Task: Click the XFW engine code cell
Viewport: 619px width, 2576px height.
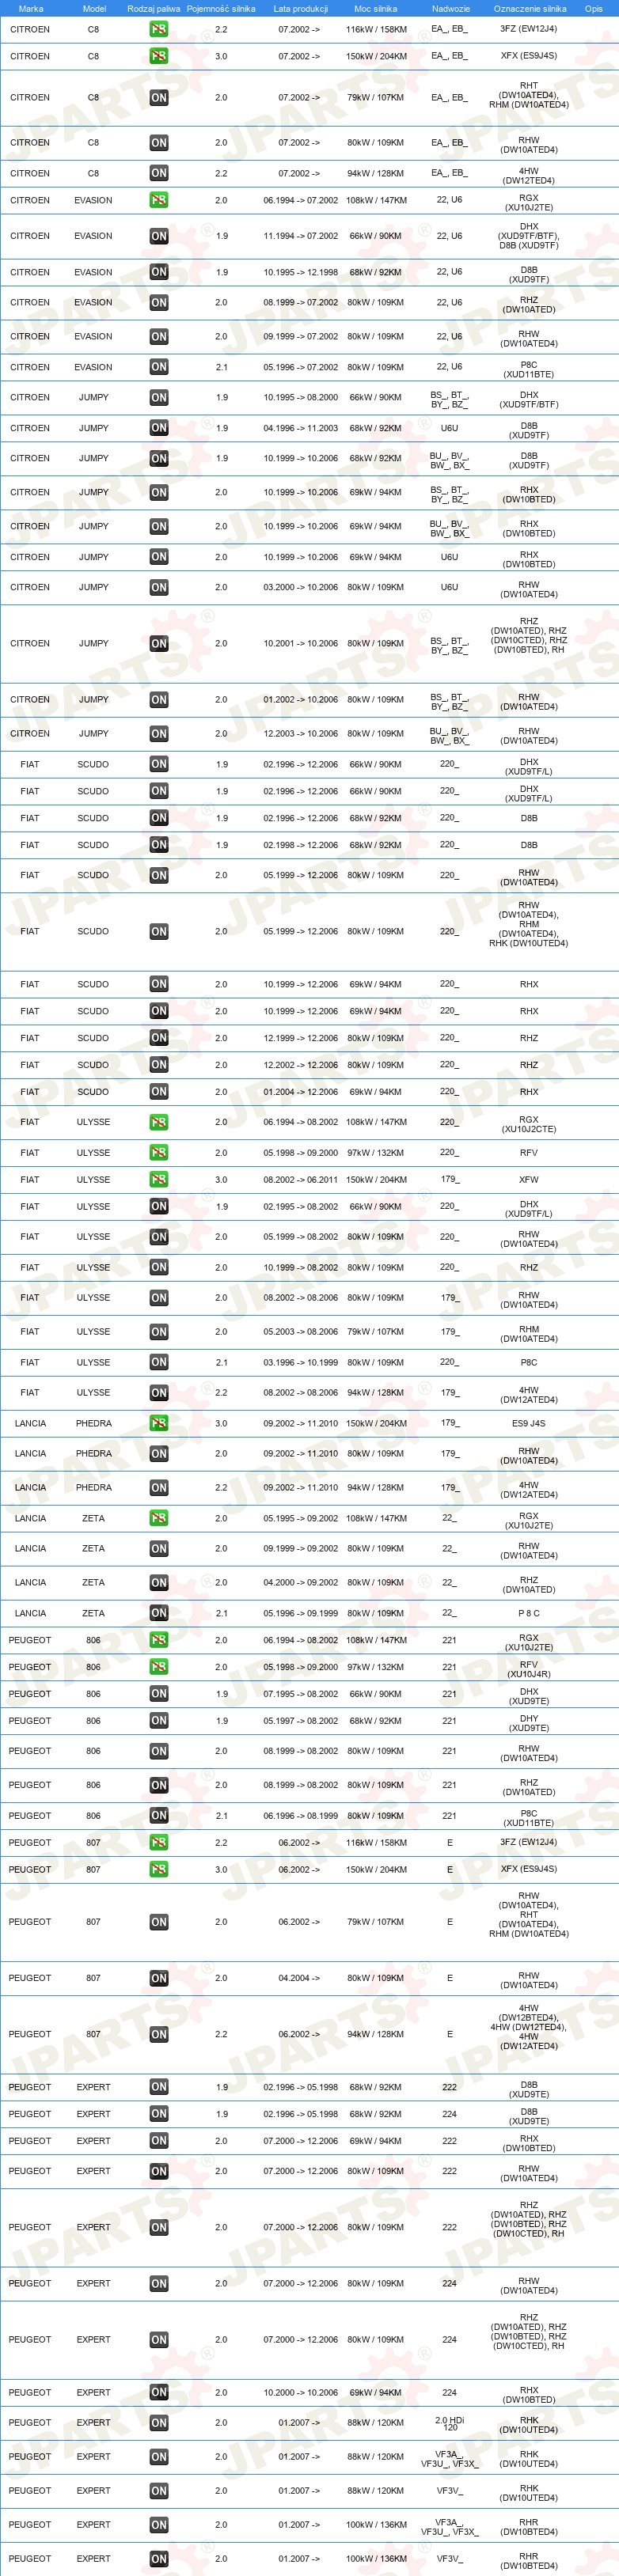Action: click(x=529, y=1180)
